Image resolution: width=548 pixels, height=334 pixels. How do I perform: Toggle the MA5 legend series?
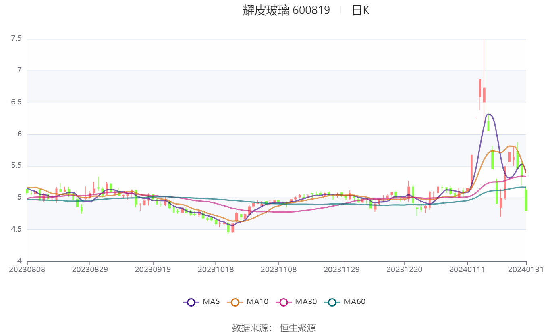pyautogui.click(x=201, y=302)
